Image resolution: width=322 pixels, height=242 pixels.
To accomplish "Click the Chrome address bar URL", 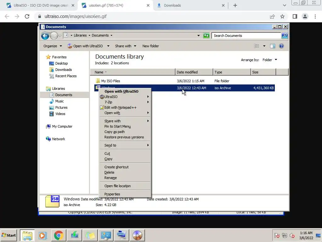I will (75, 16).
